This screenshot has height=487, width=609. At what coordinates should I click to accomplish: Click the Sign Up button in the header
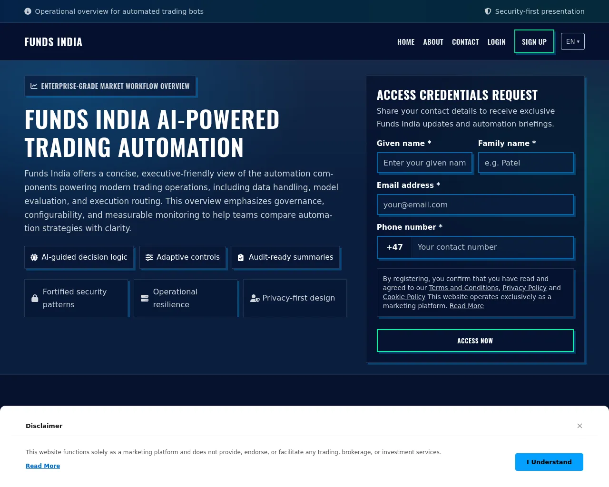tap(534, 41)
